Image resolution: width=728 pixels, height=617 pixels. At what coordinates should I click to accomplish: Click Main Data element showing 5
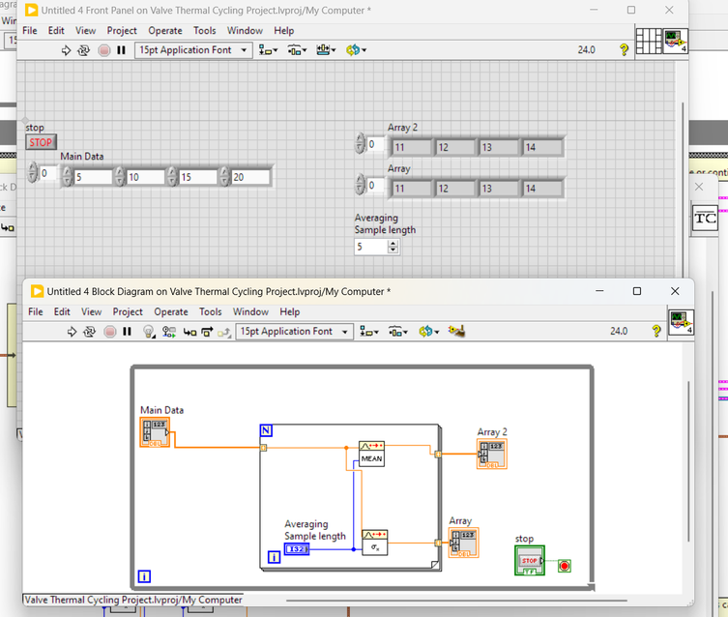pos(94,177)
